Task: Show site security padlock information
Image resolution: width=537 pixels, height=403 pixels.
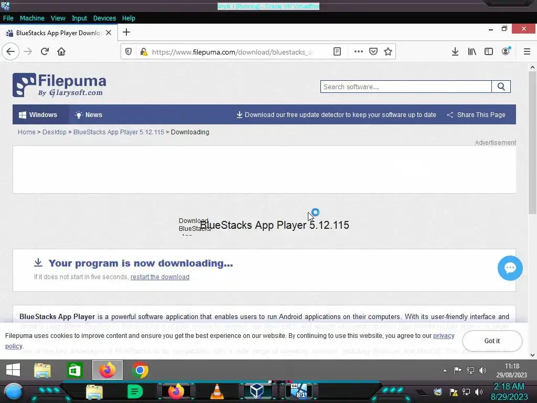Action: click(144, 52)
